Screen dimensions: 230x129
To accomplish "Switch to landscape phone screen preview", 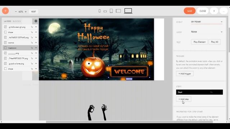I will pos(105,11).
